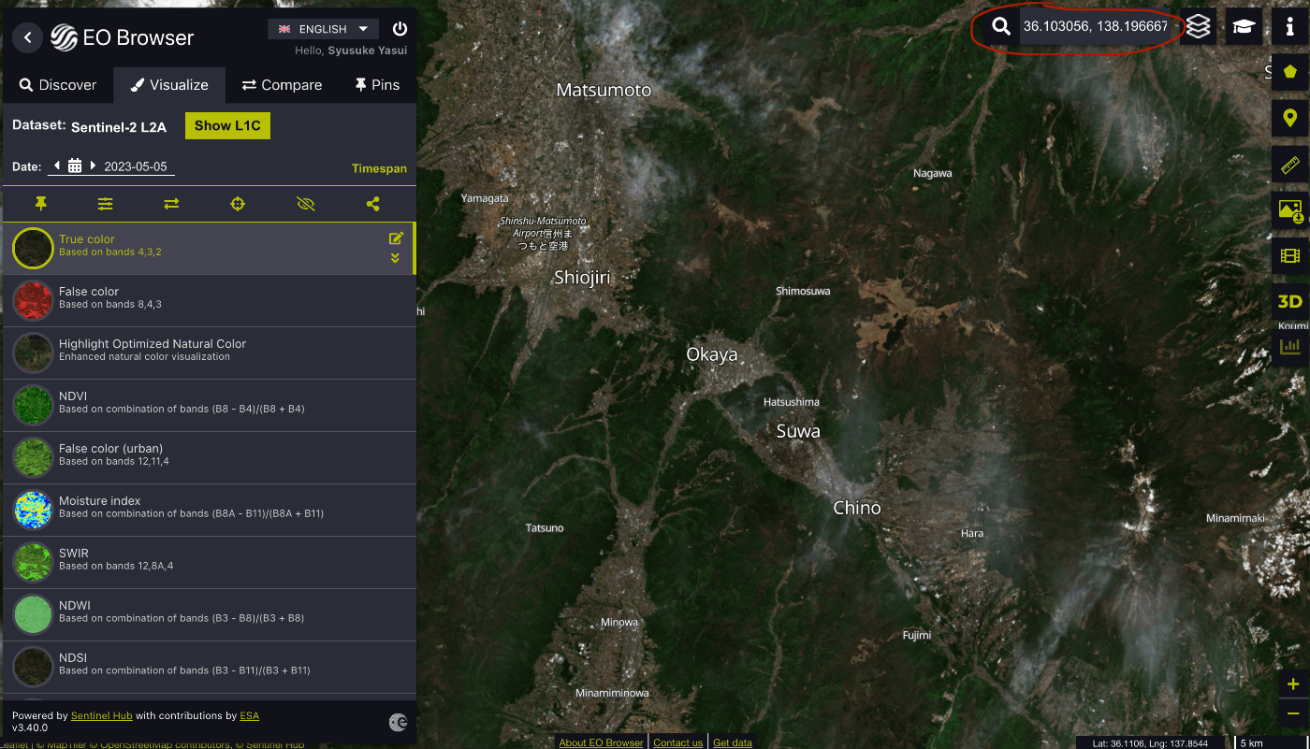Click the download image icon
The height and width of the screenshot is (749, 1310).
click(x=1290, y=210)
